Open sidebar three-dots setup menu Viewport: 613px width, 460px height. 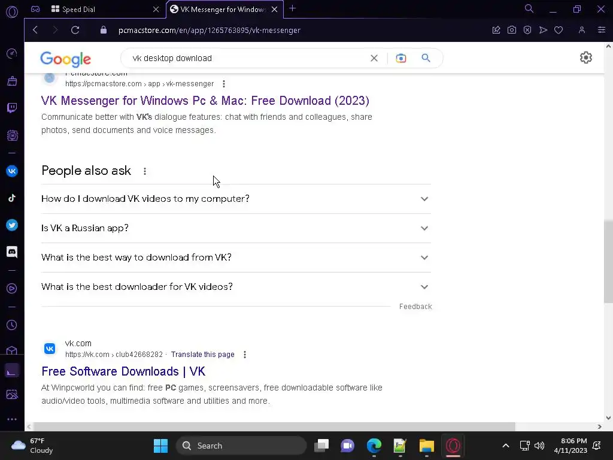click(12, 419)
